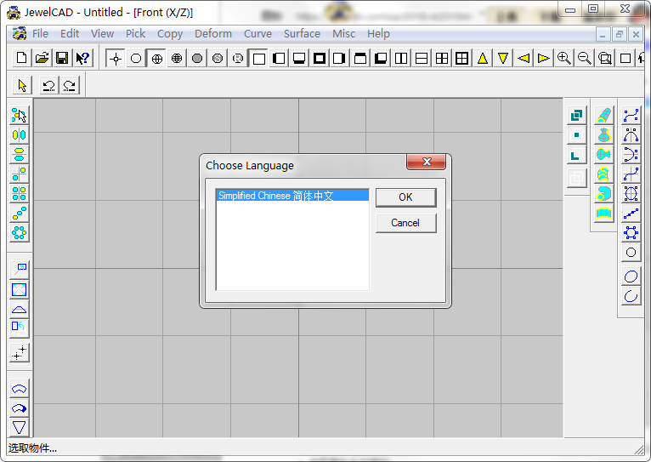The image size is (651, 462).
Task: Open the Edit menu
Action: pos(70,34)
